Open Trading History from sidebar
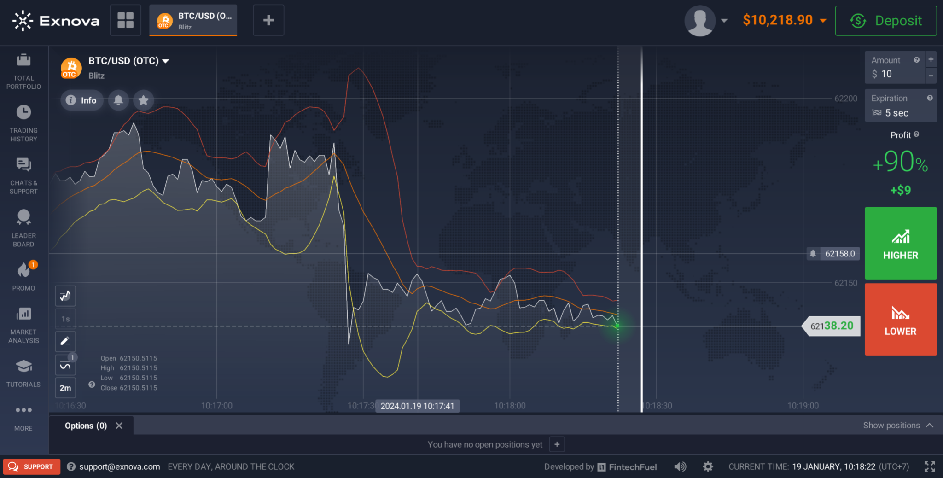The height and width of the screenshot is (478, 943). [23, 113]
